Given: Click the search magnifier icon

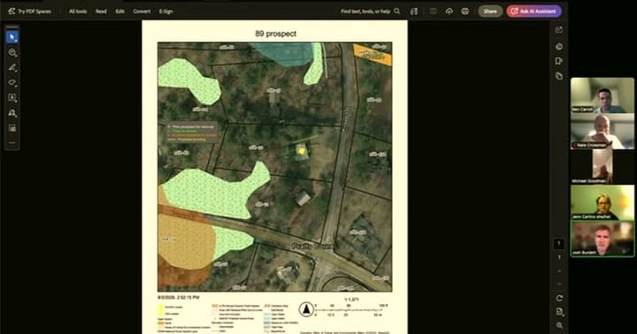Looking at the screenshot, I should click(x=397, y=11).
